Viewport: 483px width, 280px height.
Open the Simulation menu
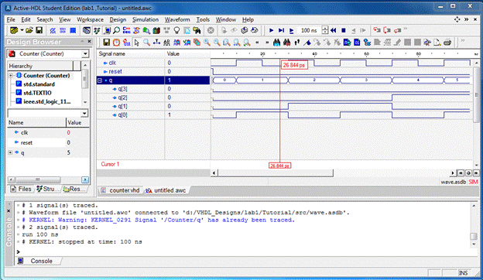coord(146,19)
